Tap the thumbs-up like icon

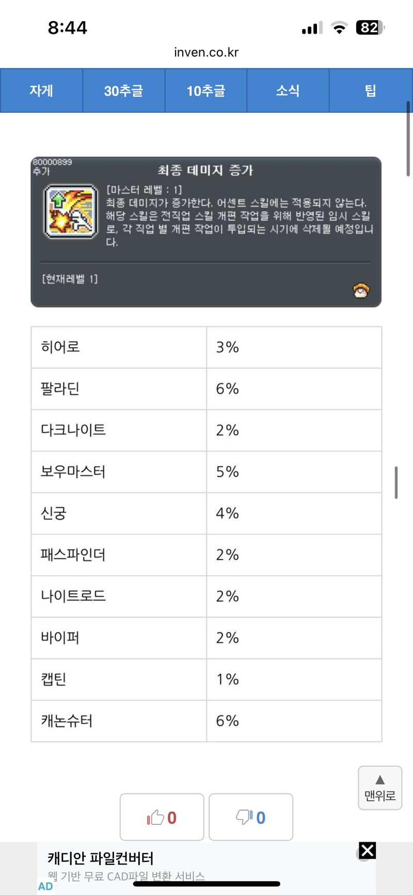click(155, 817)
